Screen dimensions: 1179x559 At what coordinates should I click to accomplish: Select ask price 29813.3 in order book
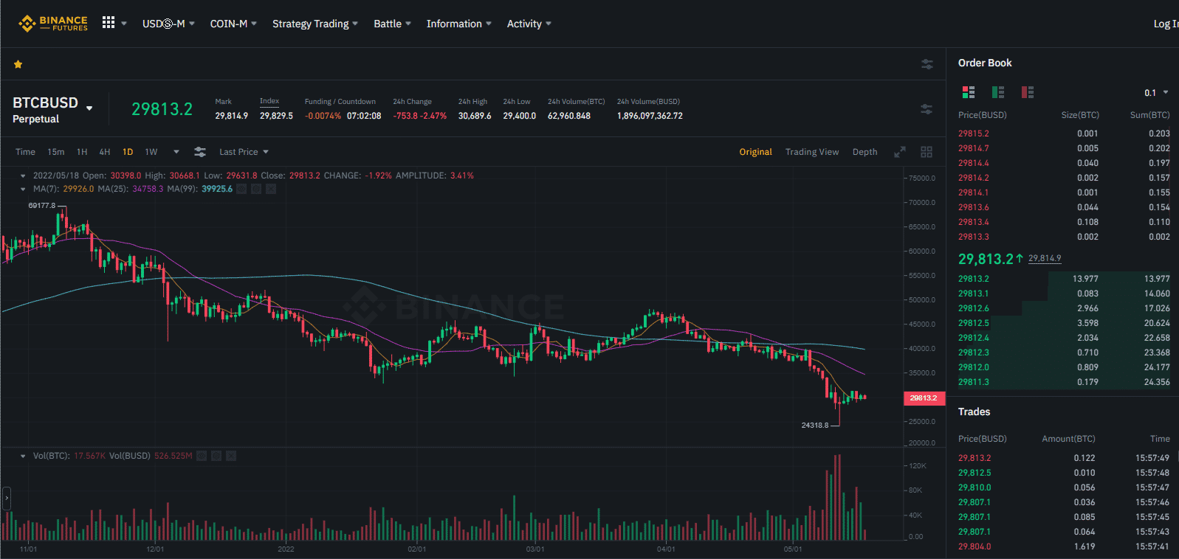[974, 237]
